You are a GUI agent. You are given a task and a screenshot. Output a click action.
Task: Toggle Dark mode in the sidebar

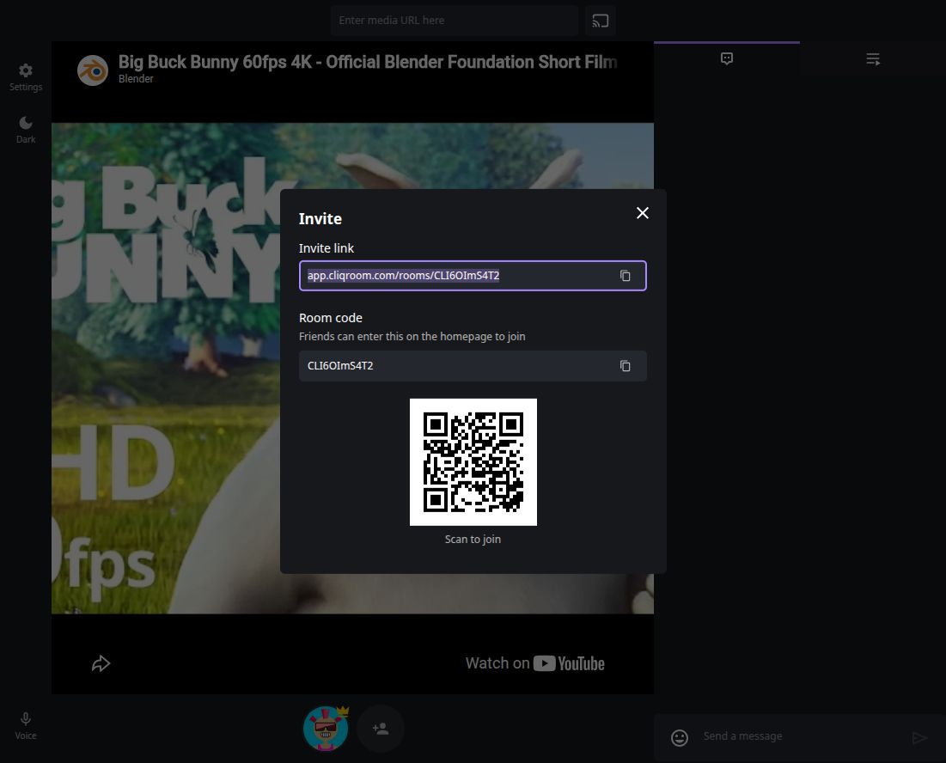point(25,130)
